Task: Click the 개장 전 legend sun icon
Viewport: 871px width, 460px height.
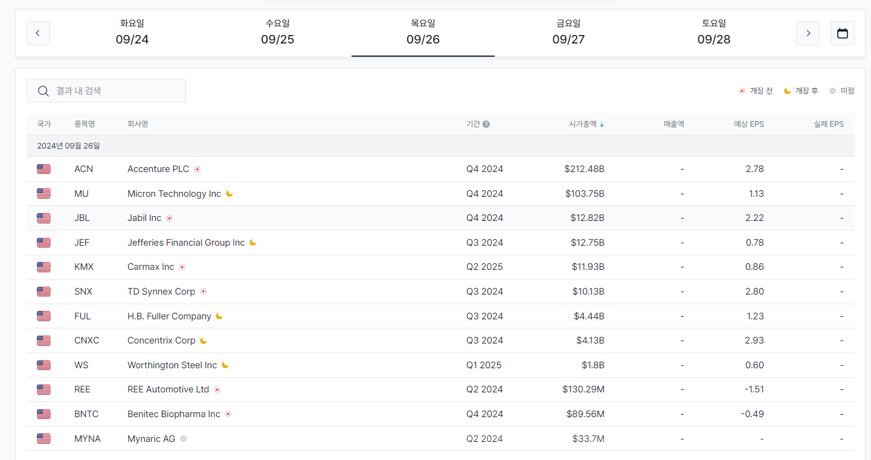Action: tap(742, 91)
